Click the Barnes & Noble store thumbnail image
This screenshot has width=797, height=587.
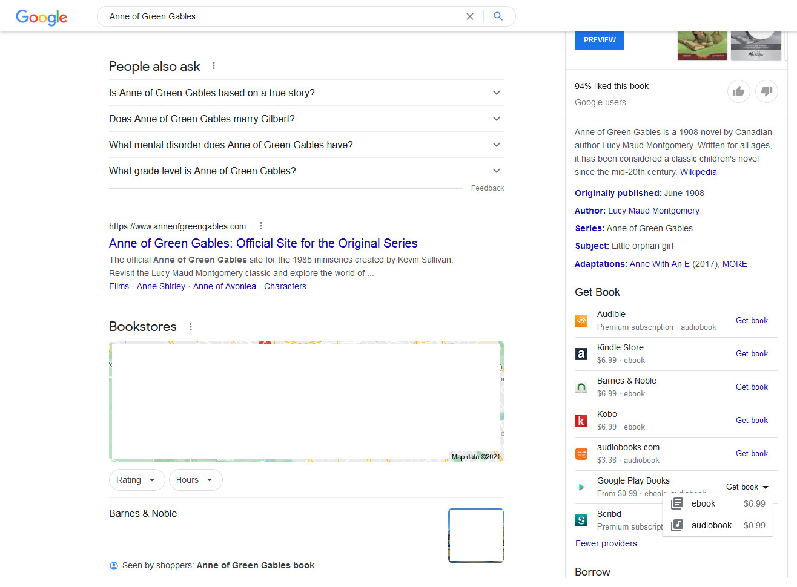[476, 536]
